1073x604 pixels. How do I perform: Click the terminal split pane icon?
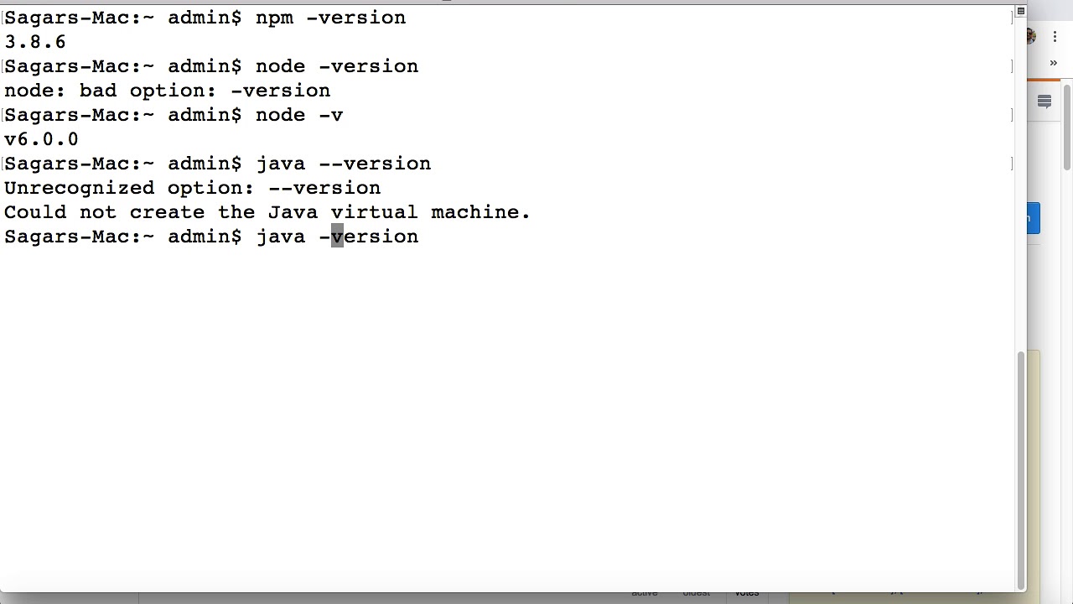1020,11
